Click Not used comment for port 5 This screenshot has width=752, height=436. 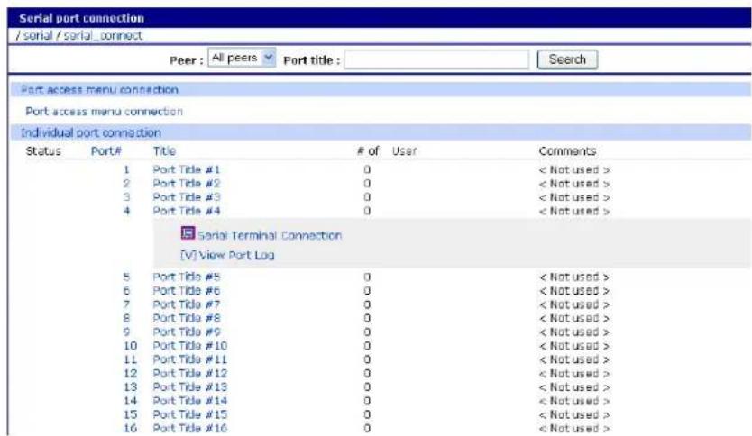pyautogui.click(x=574, y=277)
